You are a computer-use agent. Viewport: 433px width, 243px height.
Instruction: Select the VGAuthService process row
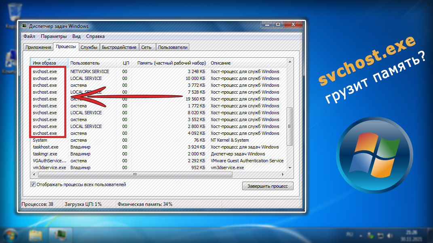coord(158,161)
